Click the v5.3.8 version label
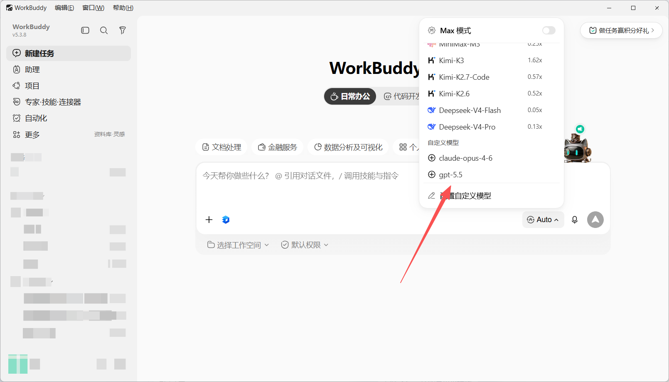 coord(19,35)
